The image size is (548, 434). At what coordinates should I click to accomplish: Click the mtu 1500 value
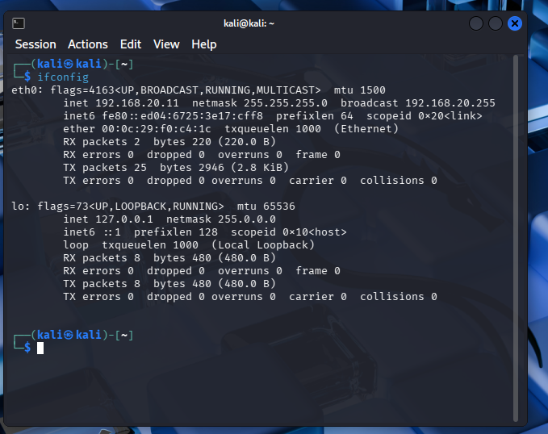[x=360, y=90]
